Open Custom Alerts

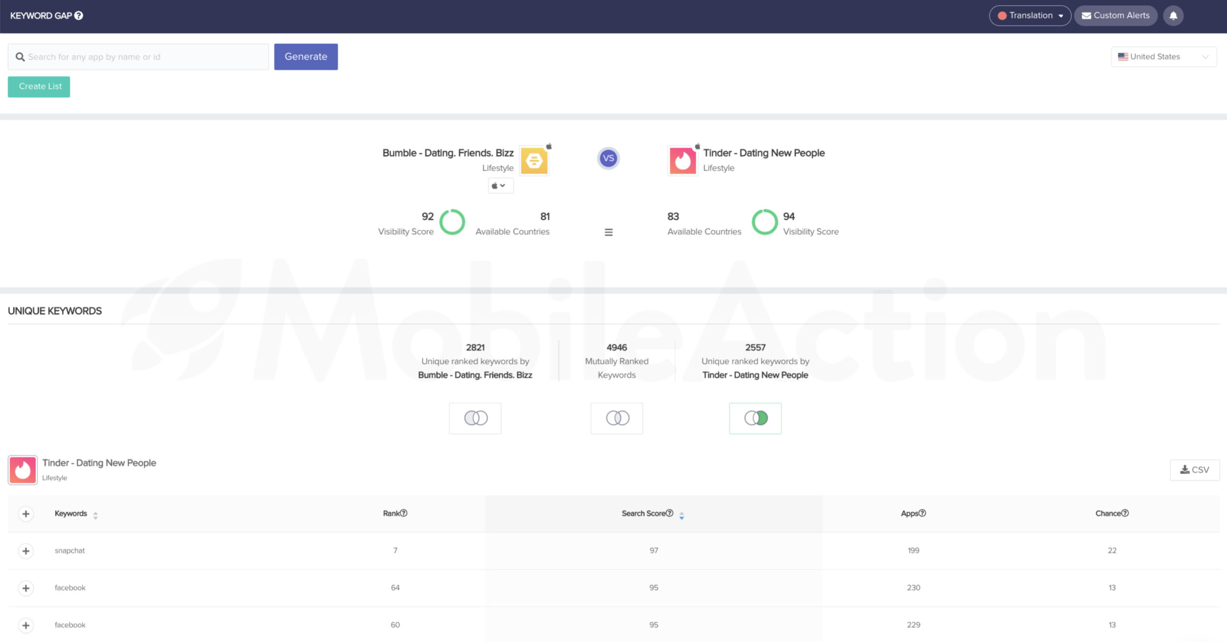coord(1115,16)
